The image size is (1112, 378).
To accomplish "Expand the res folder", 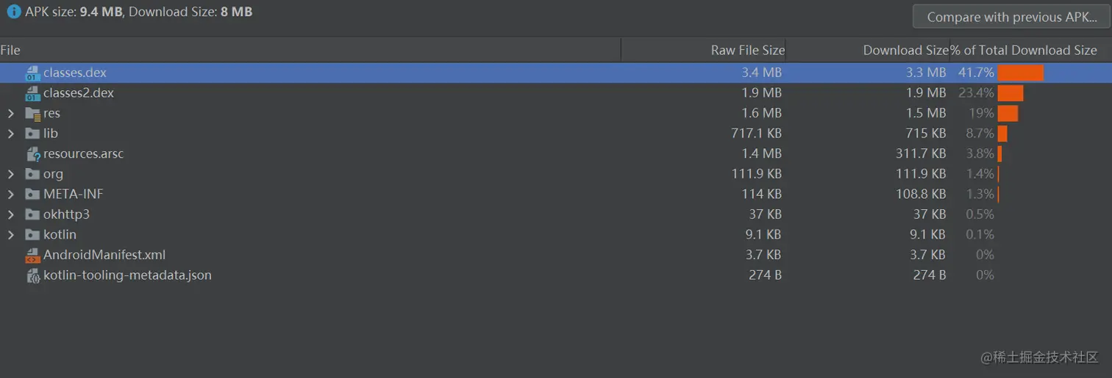I will tap(10, 114).
